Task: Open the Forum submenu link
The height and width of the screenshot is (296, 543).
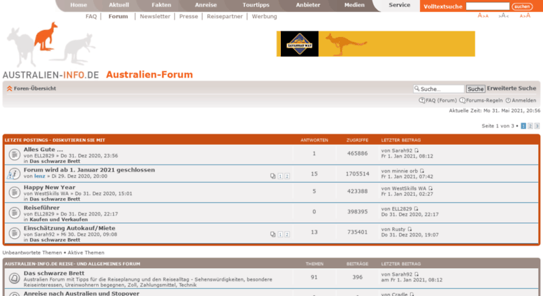Action: (118, 16)
